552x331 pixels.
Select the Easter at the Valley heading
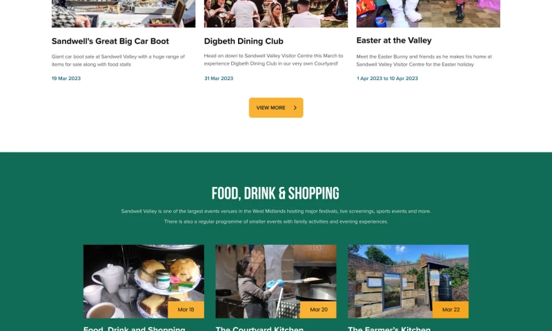point(394,41)
